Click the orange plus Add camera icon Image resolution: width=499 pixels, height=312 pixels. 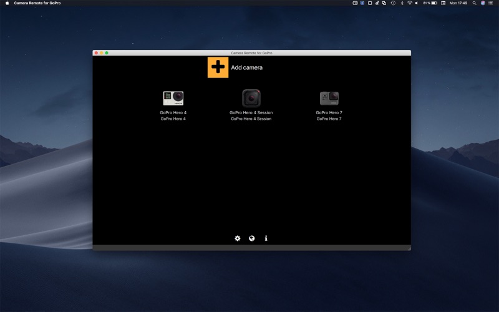[x=218, y=67]
